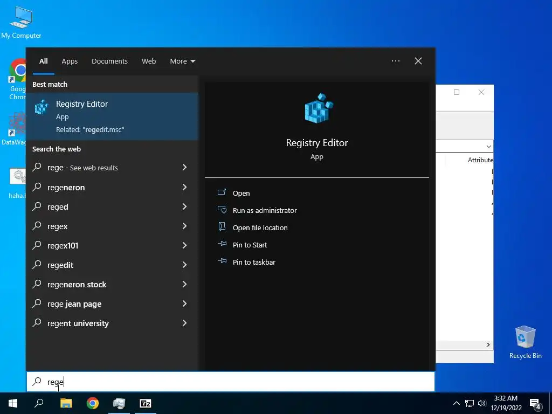Click the search icon beside 'regex101'
The image size is (552, 414).
coord(37,245)
